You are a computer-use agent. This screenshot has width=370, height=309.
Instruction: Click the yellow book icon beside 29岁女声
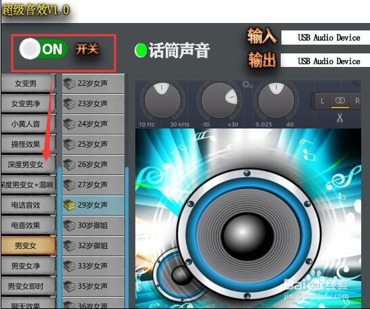[70, 206]
